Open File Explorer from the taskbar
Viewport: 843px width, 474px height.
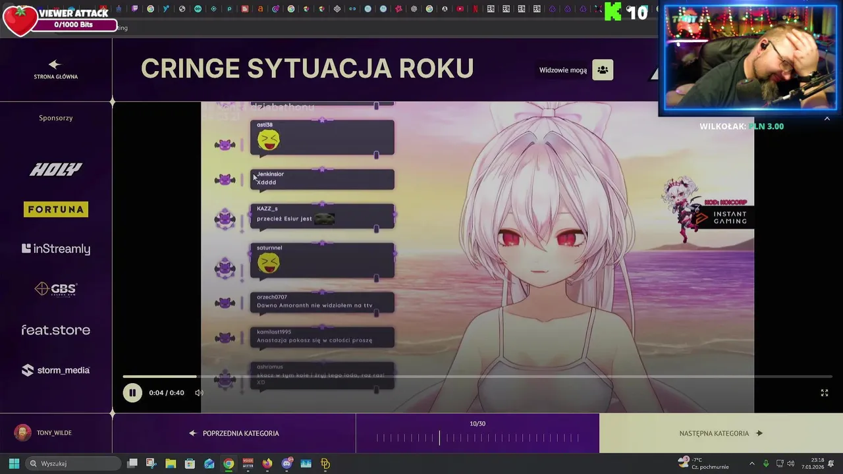pos(171,463)
